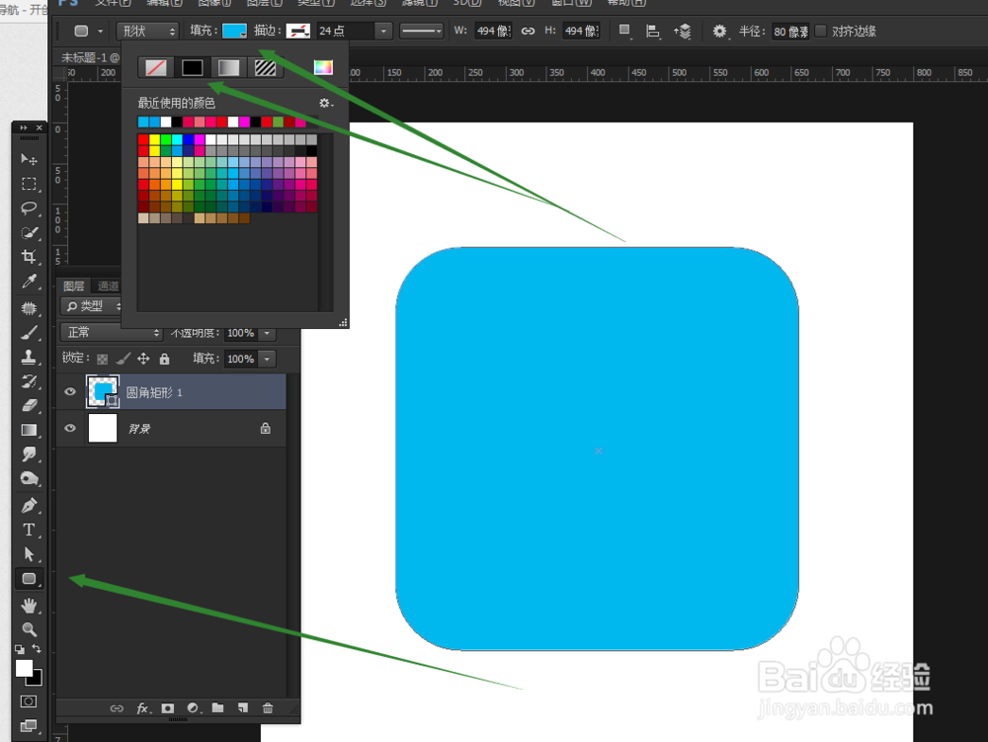Select the Dodge/Sponge tool
This screenshot has width=988, height=742.
(x=29, y=479)
